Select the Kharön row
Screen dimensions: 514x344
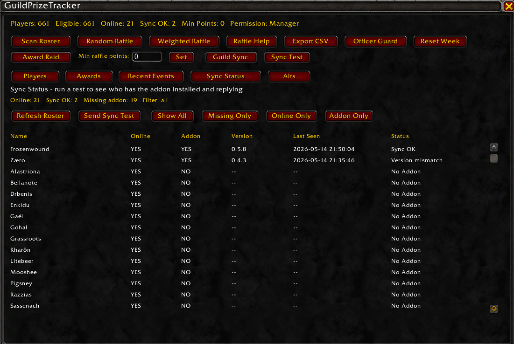[247, 250]
